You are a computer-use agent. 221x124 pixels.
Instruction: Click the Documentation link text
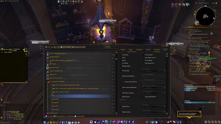(60, 116)
